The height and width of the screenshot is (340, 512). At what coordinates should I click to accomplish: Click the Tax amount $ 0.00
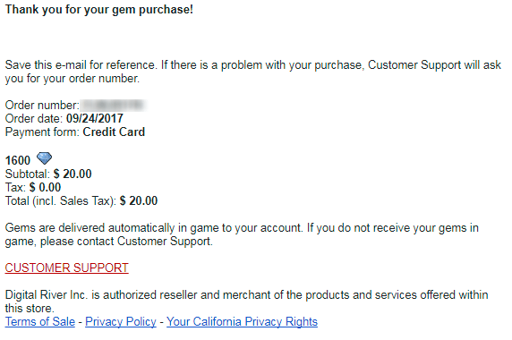(x=45, y=187)
